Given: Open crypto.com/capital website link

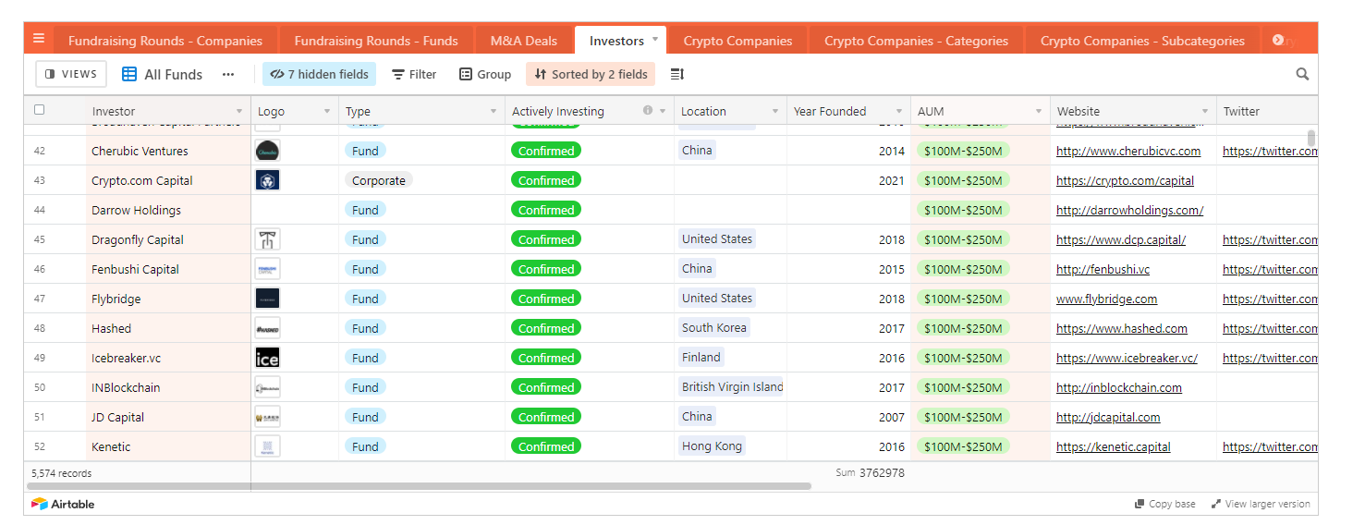Looking at the screenshot, I should [x=1125, y=180].
